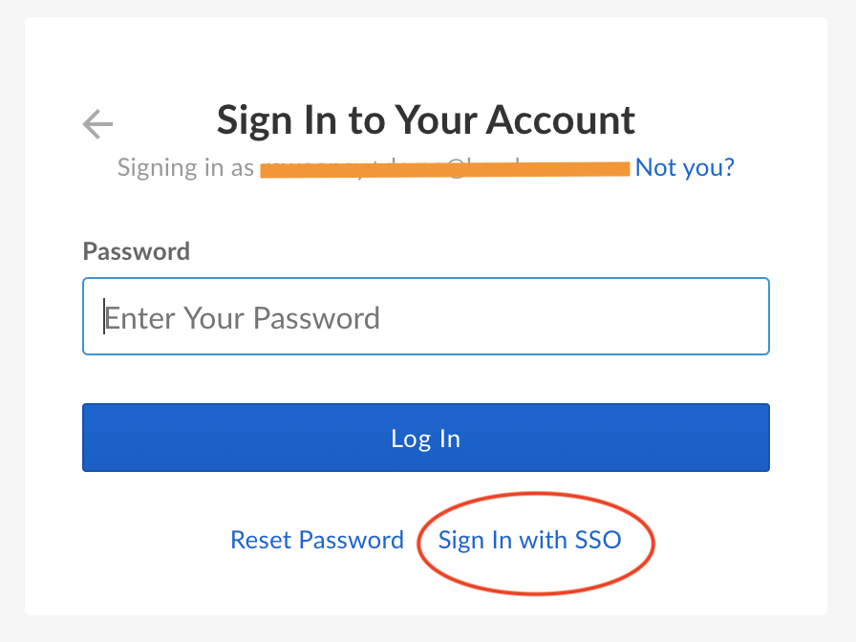856x642 pixels.
Task: Click the Password field label
Action: (137, 251)
